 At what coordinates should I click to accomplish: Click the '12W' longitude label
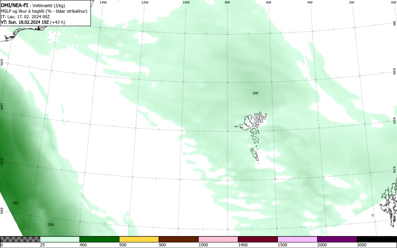click(145, 2)
